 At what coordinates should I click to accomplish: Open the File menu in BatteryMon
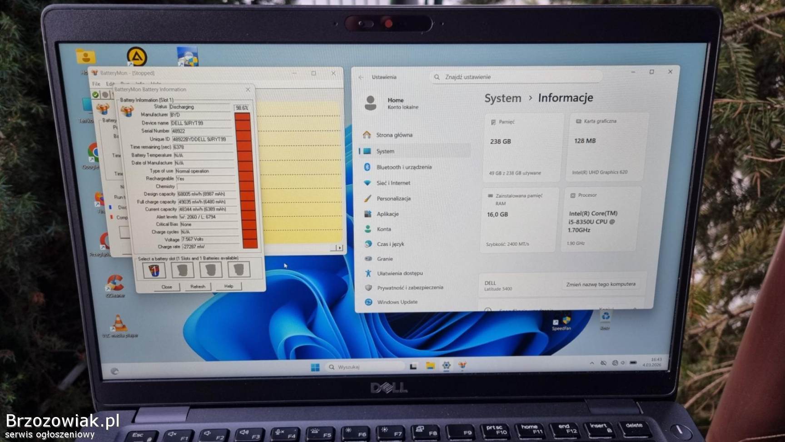(96, 84)
